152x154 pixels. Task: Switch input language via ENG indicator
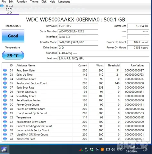pos(120,150)
